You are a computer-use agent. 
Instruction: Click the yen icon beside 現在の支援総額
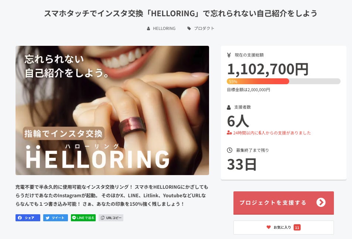pos(229,55)
